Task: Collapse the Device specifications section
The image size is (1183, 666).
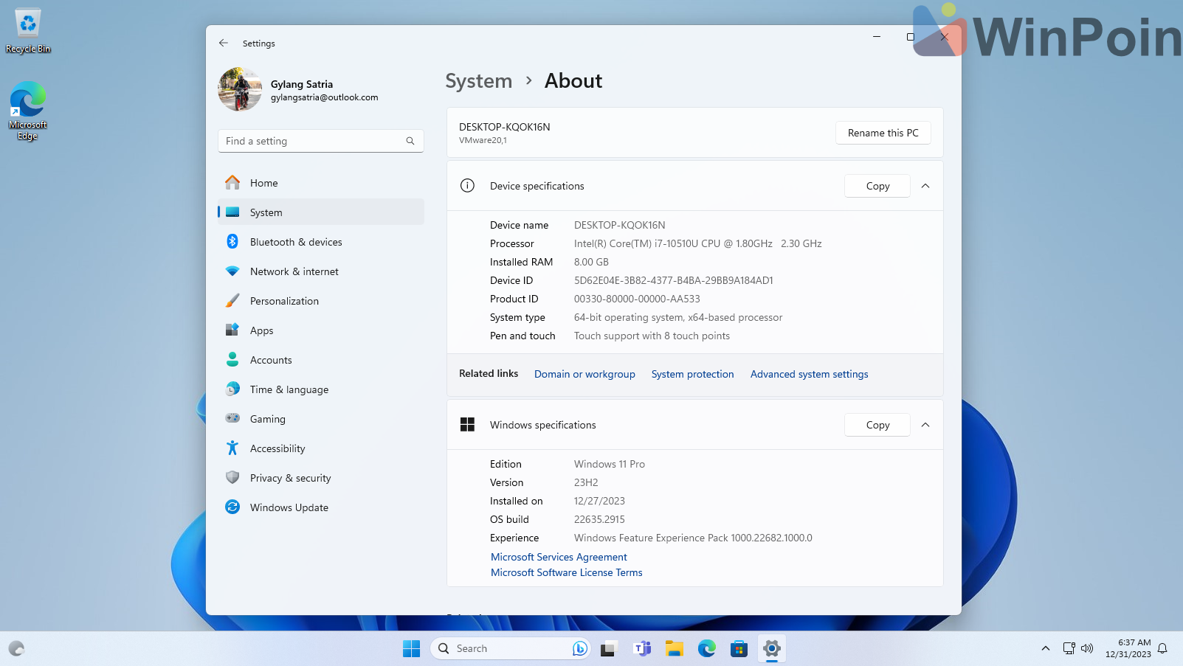Action: pos(925,186)
